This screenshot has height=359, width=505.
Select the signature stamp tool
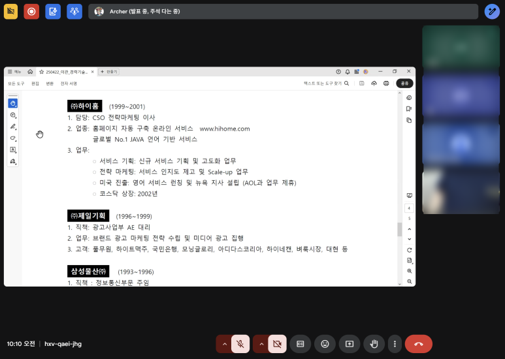pyautogui.click(x=13, y=161)
